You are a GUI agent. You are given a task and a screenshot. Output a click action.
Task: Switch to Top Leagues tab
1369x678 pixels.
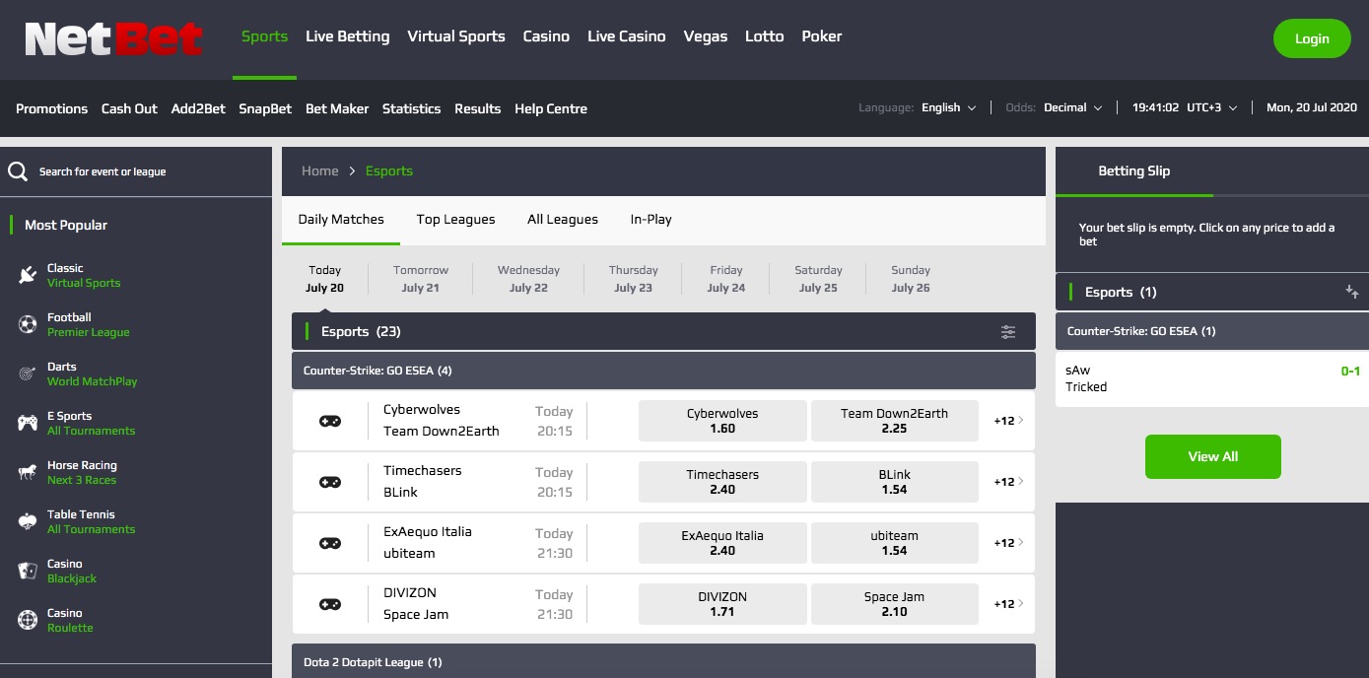point(455,220)
